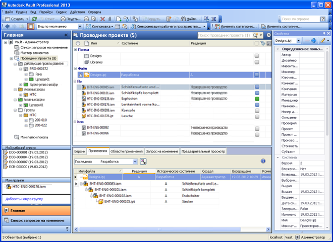Select the HTC-ENG-000176.iam shortcut

26,187
